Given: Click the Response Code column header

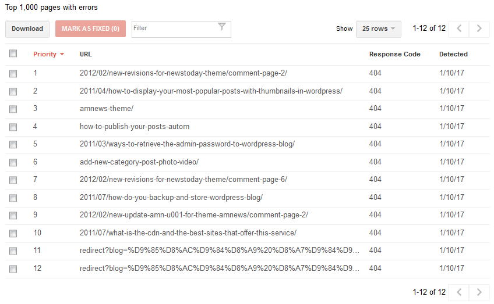Looking at the screenshot, I should (394, 54).
